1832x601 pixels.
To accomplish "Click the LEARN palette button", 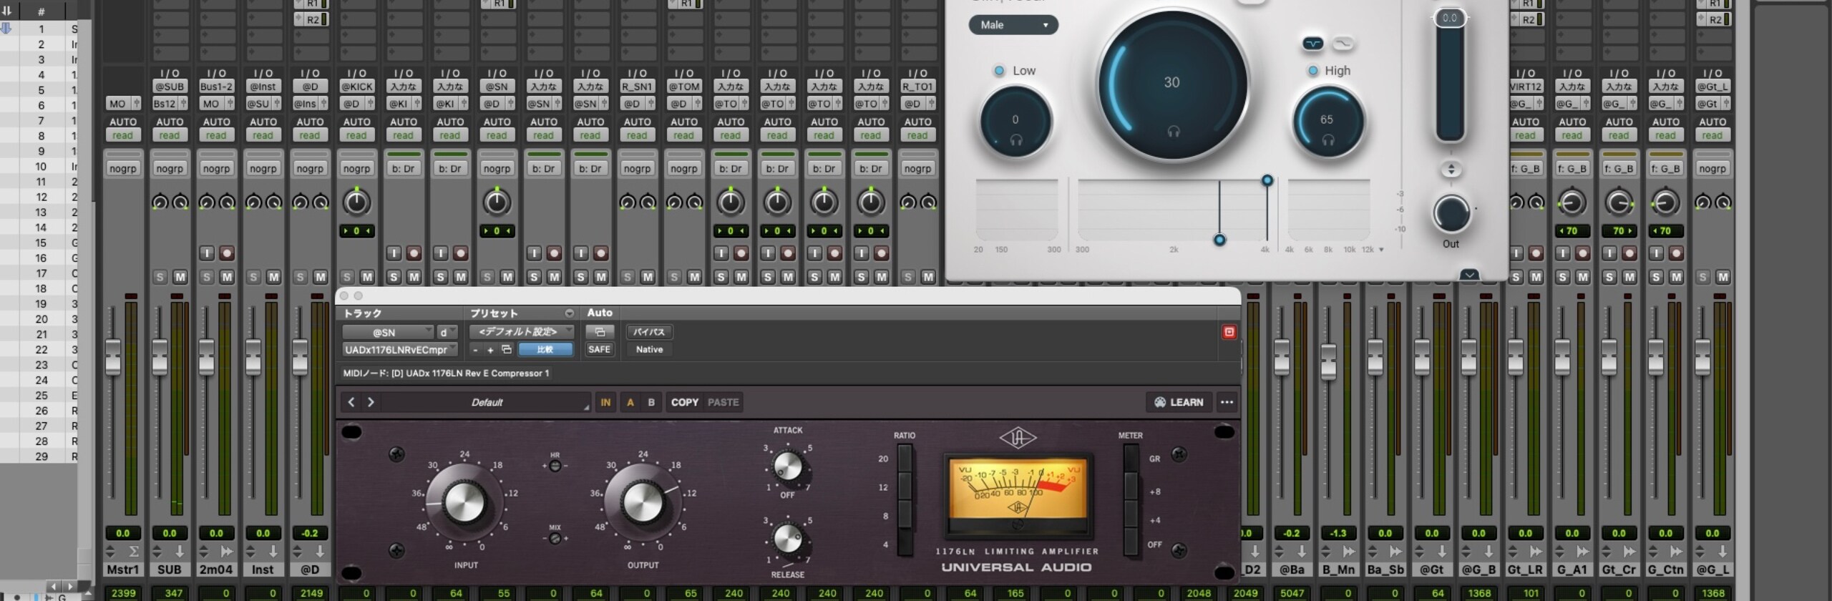I will point(1179,402).
